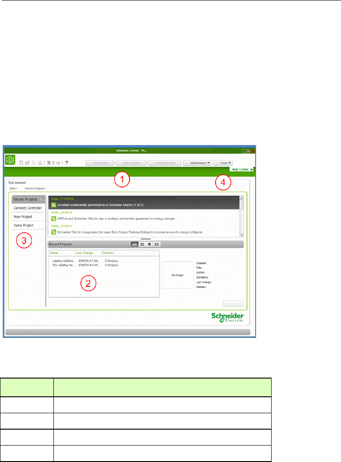Screen dimensions: 341x462
Task: Click RSS icon for sustainability performance news
Action: [x=54, y=205]
